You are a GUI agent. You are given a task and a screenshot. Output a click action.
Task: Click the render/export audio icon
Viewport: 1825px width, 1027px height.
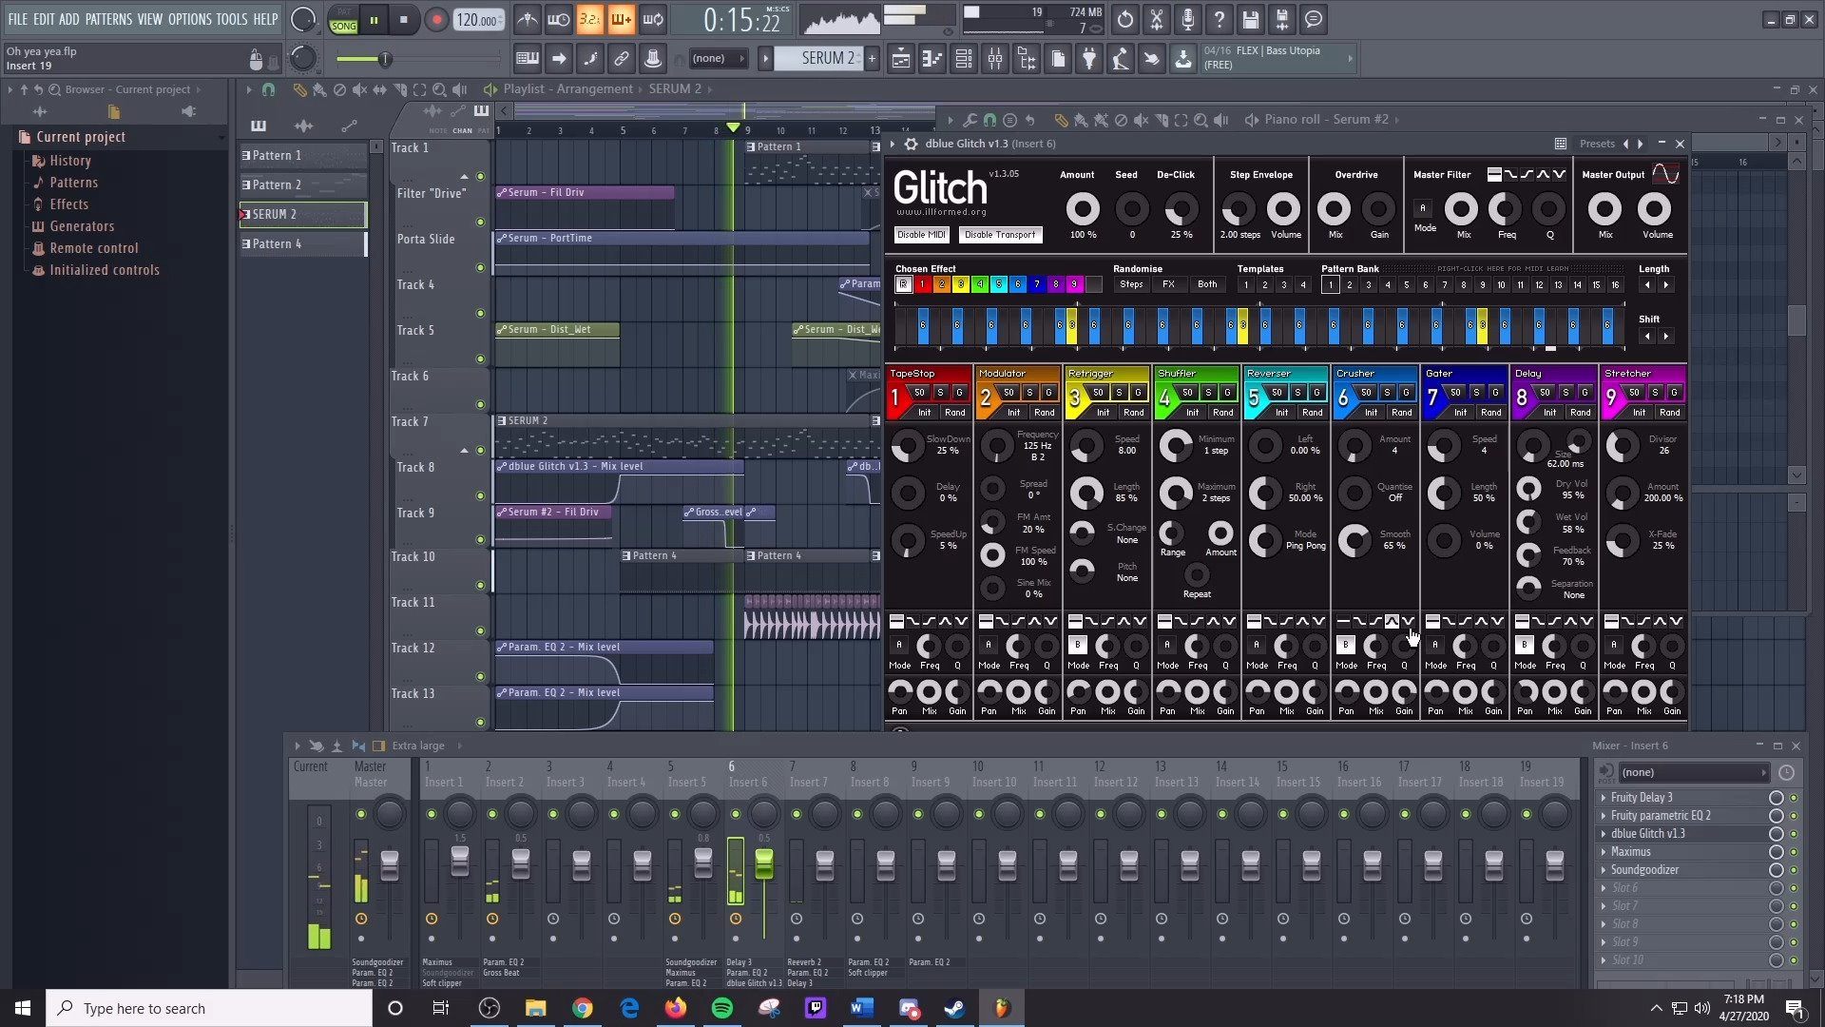tap(1282, 19)
